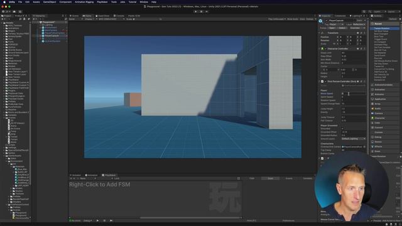Click the Pause button in top toolbar
The height and width of the screenshot is (226, 402).
[x=201, y=11]
